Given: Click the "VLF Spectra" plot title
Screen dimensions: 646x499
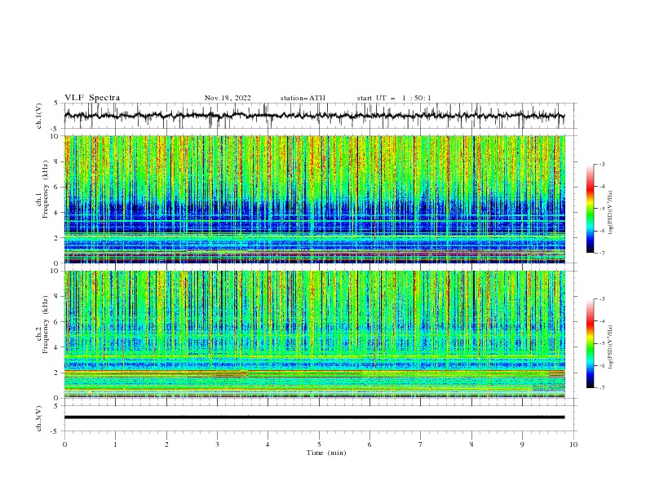Looking at the screenshot, I should (x=92, y=98).
